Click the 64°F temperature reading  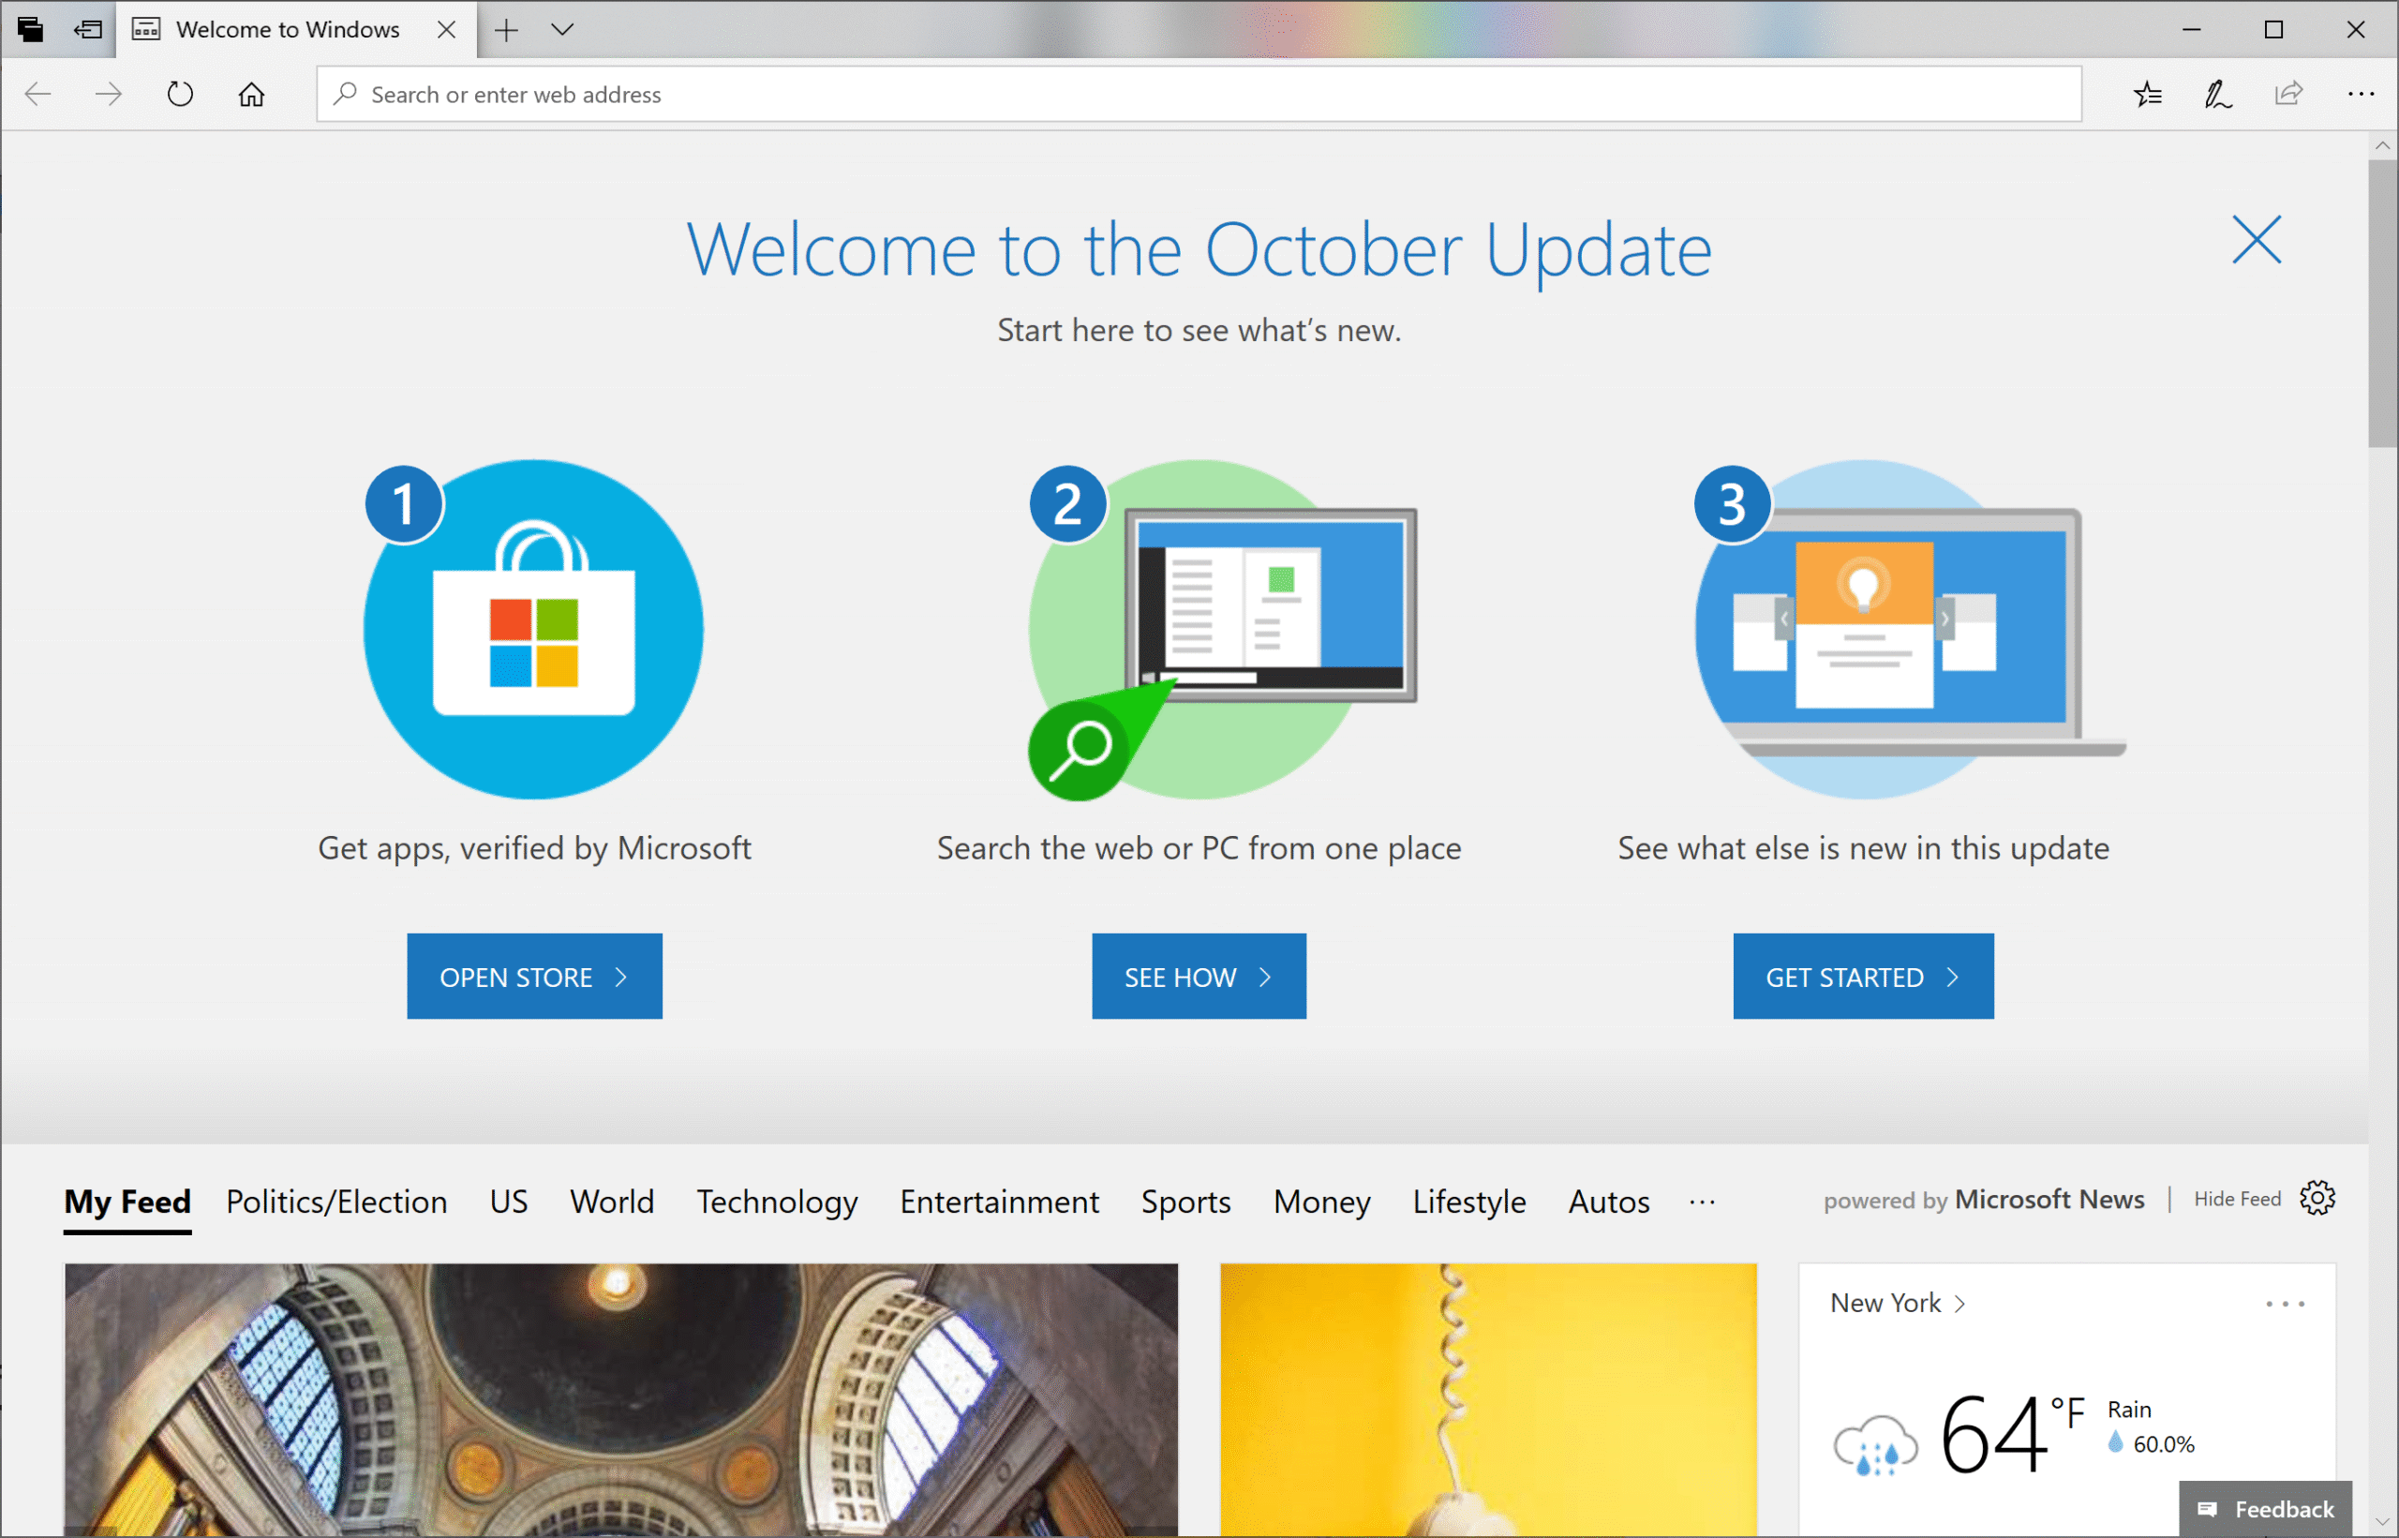point(2012,1434)
